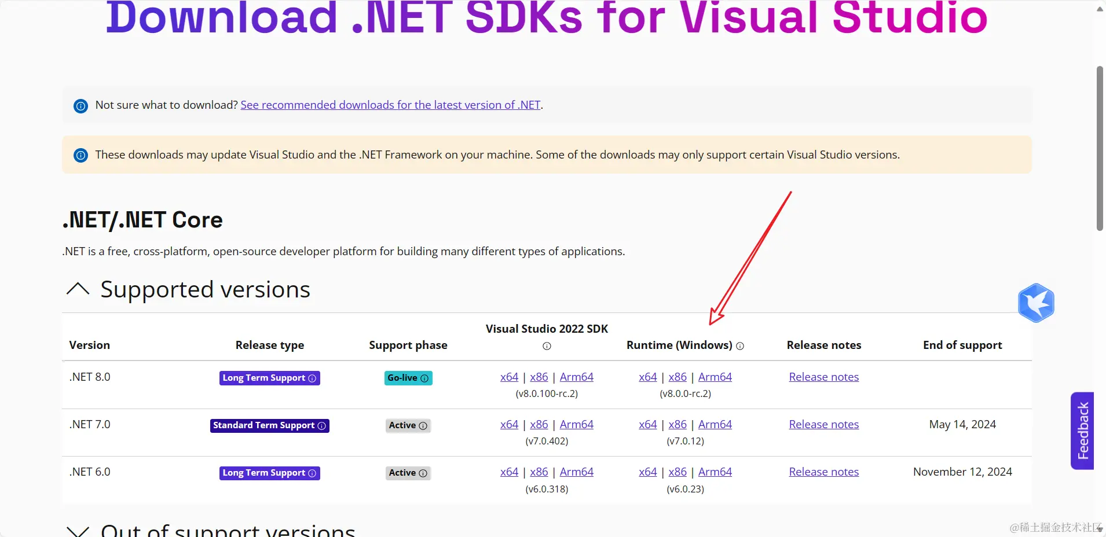Click the info icon on Standard Term Support
Screen dimensions: 1106x537
point(322,426)
